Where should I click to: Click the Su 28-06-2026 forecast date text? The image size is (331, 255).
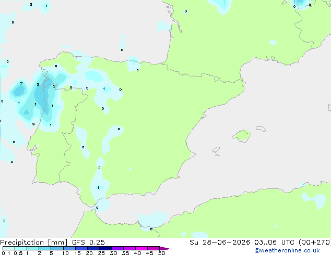[x=220, y=243]
